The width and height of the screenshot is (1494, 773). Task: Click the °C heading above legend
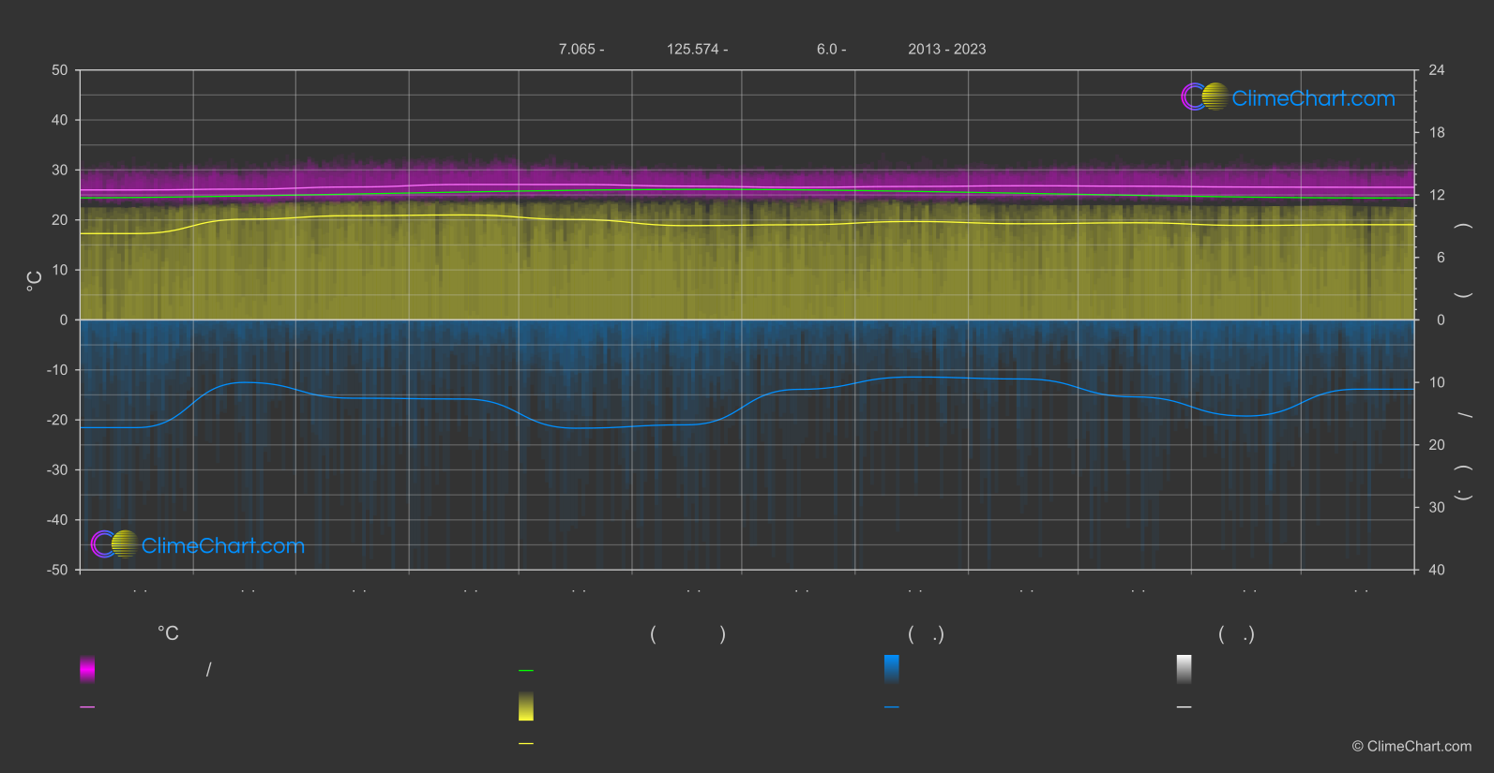168,634
